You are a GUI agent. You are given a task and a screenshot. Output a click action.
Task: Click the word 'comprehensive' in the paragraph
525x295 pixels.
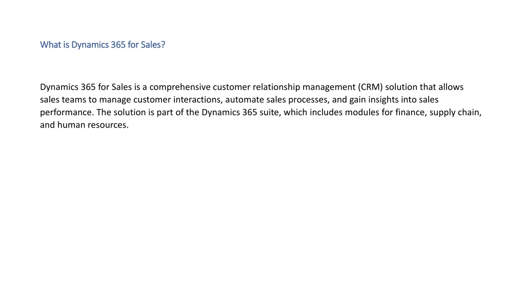coord(180,87)
